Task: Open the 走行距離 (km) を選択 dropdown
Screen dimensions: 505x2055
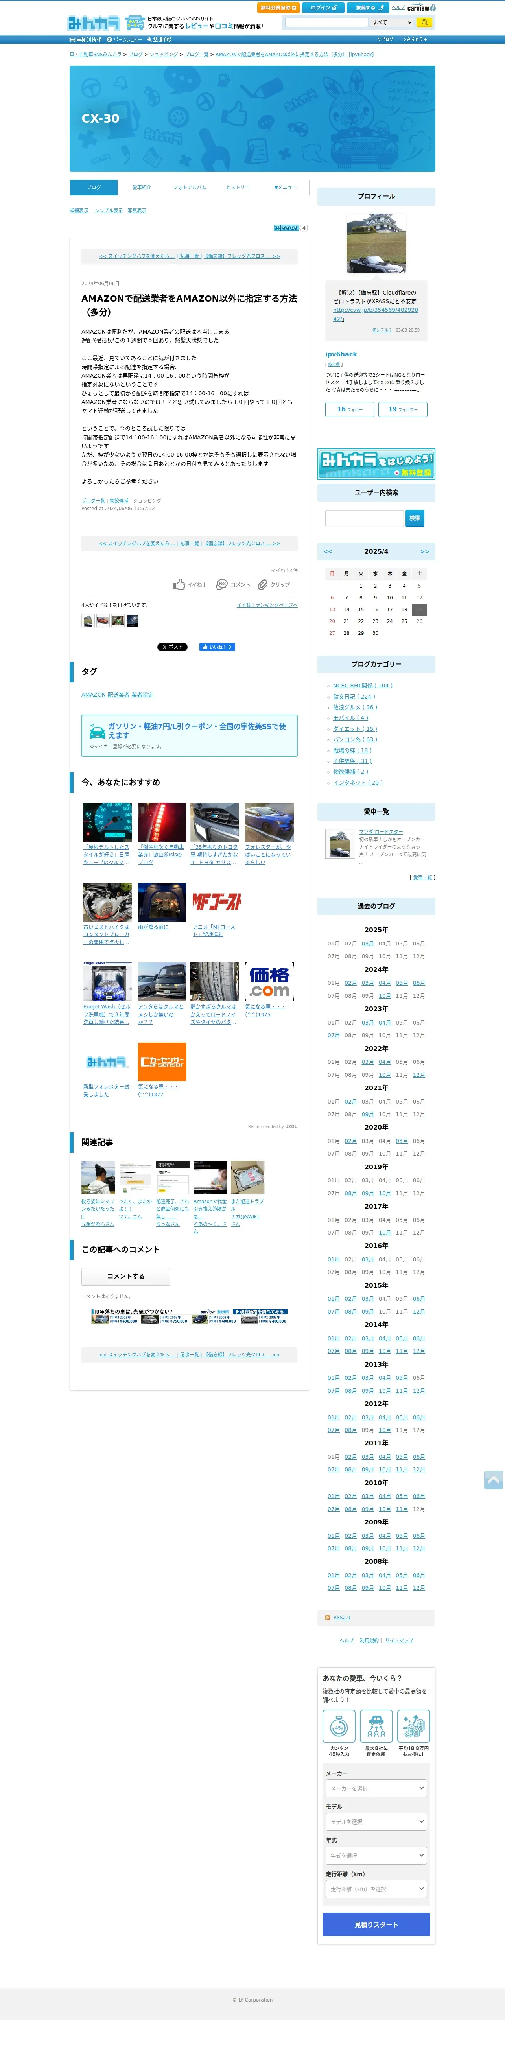Action: click(x=376, y=1889)
